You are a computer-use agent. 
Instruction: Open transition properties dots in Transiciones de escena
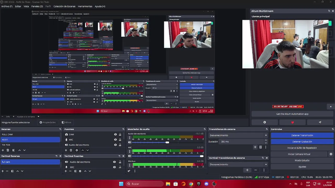point(266,147)
